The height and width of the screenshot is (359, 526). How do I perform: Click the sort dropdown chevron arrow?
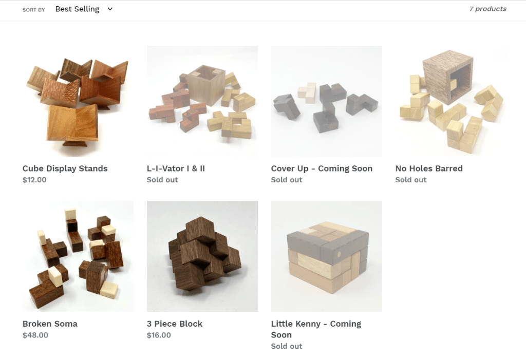[x=110, y=9]
